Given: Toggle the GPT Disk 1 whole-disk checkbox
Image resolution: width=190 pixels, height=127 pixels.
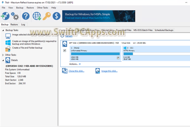Looking at the screenshot, I should (x=65, y=51).
